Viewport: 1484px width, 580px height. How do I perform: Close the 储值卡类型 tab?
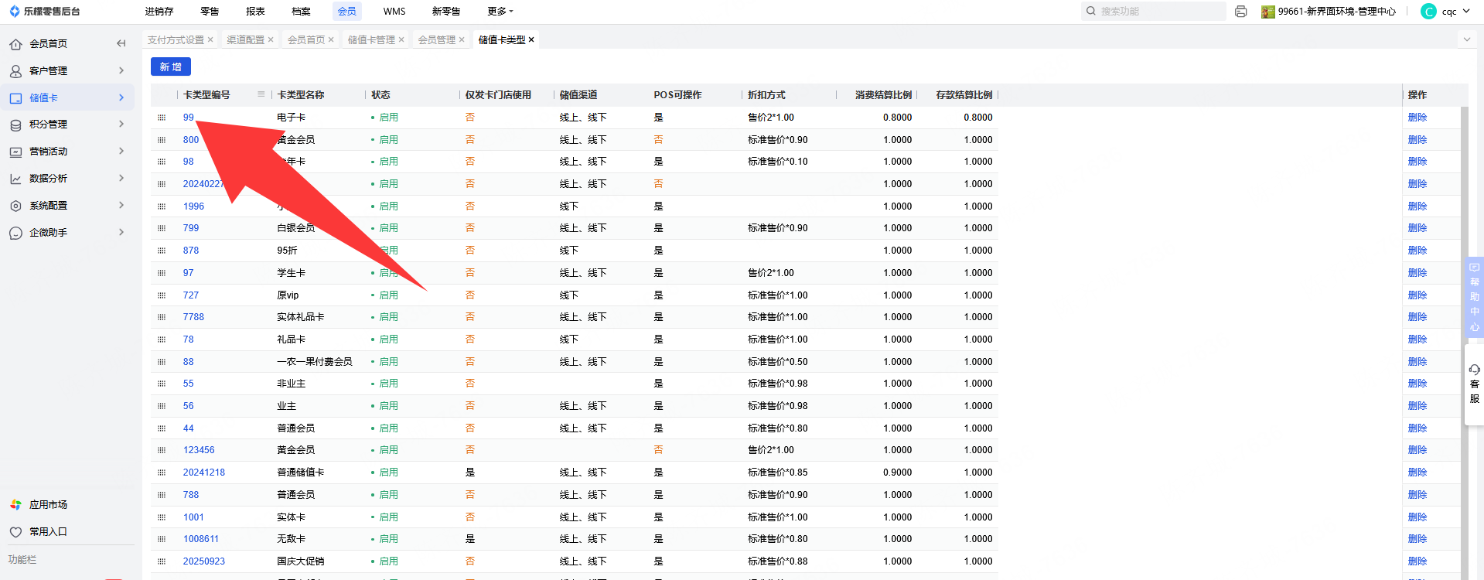click(531, 39)
